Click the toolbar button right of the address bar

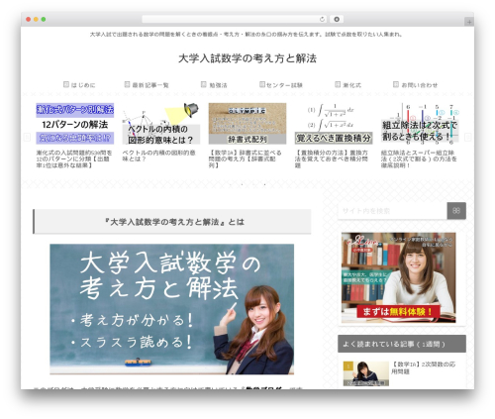coord(337,19)
